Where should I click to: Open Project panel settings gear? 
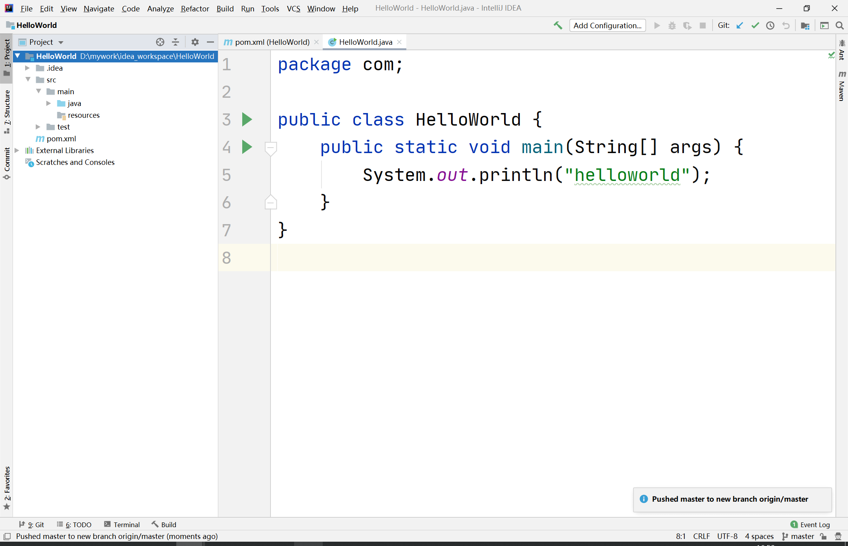(195, 42)
